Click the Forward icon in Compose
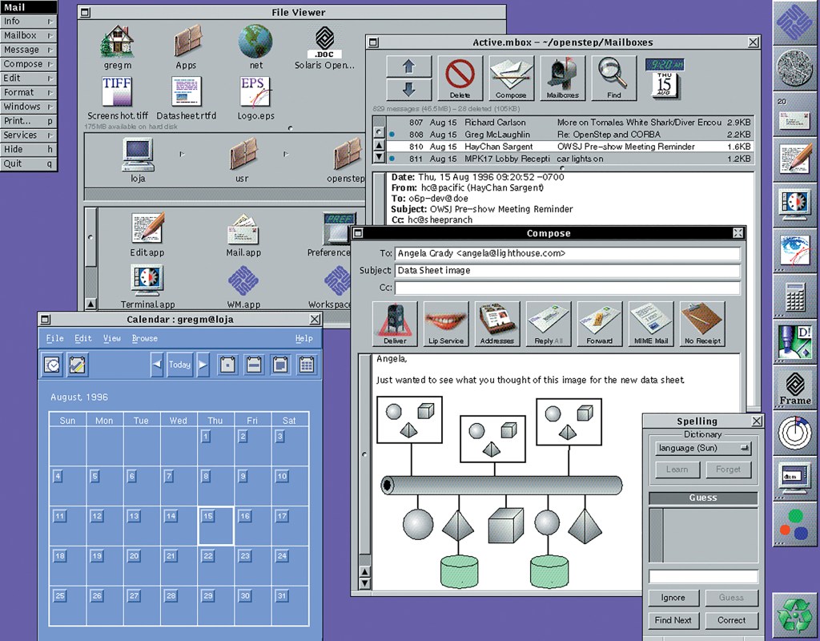The image size is (820, 641). click(600, 324)
